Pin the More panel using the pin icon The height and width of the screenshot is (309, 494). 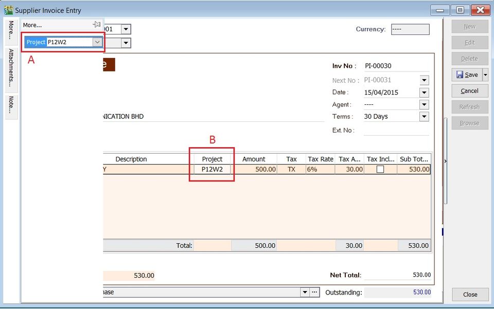click(97, 24)
